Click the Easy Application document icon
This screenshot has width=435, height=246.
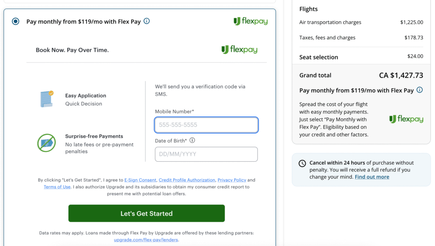(46, 99)
